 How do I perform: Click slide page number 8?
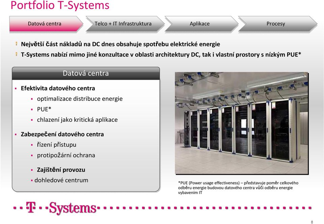click(x=312, y=222)
